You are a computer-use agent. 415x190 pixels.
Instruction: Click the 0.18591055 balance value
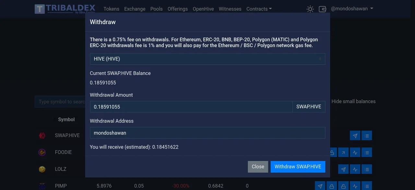tap(103, 83)
